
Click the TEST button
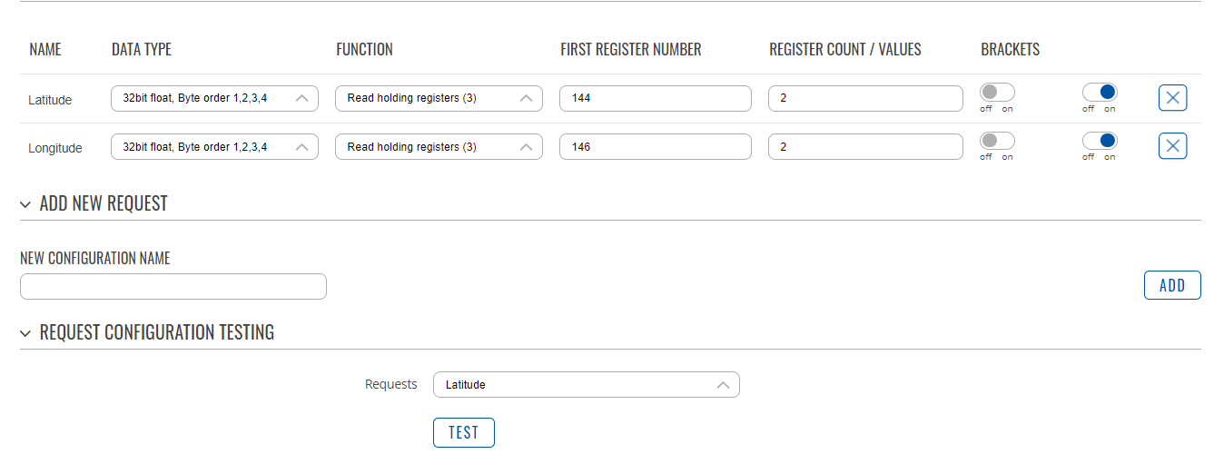coord(464,433)
